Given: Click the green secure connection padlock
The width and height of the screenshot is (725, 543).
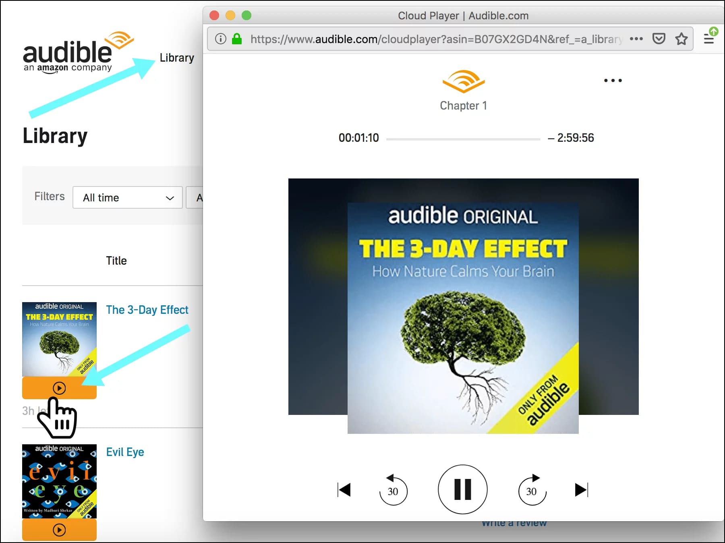Looking at the screenshot, I should (x=237, y=39).
